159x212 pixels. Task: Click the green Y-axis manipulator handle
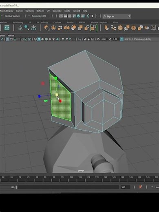click(x=56, y=78)
